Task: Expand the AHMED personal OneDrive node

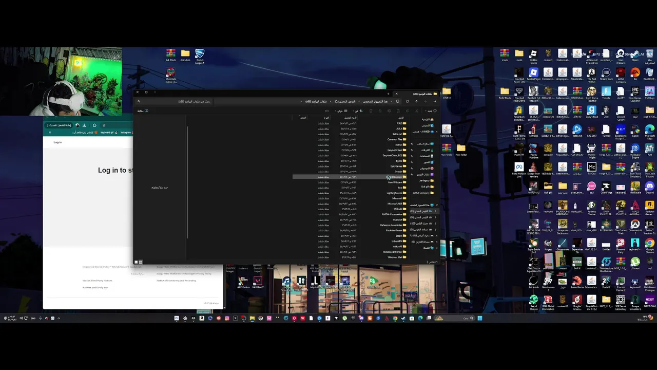Action: [437, 132]
